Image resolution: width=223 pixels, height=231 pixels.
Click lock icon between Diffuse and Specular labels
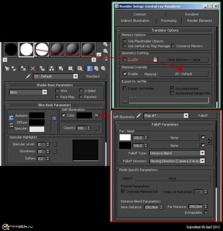click(11, 125)
